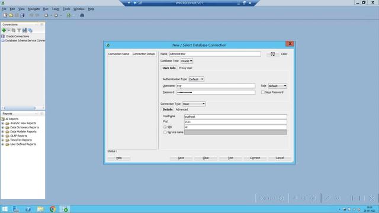Click the filter funnel icon in Connections
The height and width of the screenshot is (213, 379).
coord(19,30)
